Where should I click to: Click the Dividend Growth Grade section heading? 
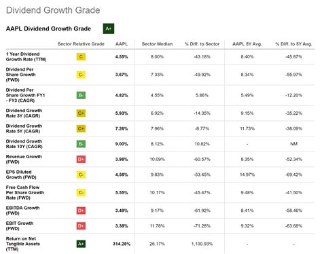(53, 10)
